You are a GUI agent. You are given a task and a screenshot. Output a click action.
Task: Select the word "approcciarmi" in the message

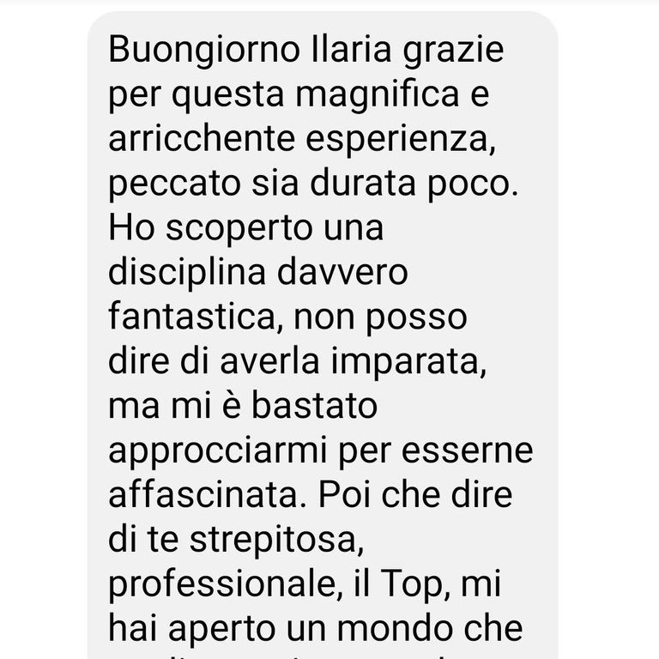pos(218,452)
